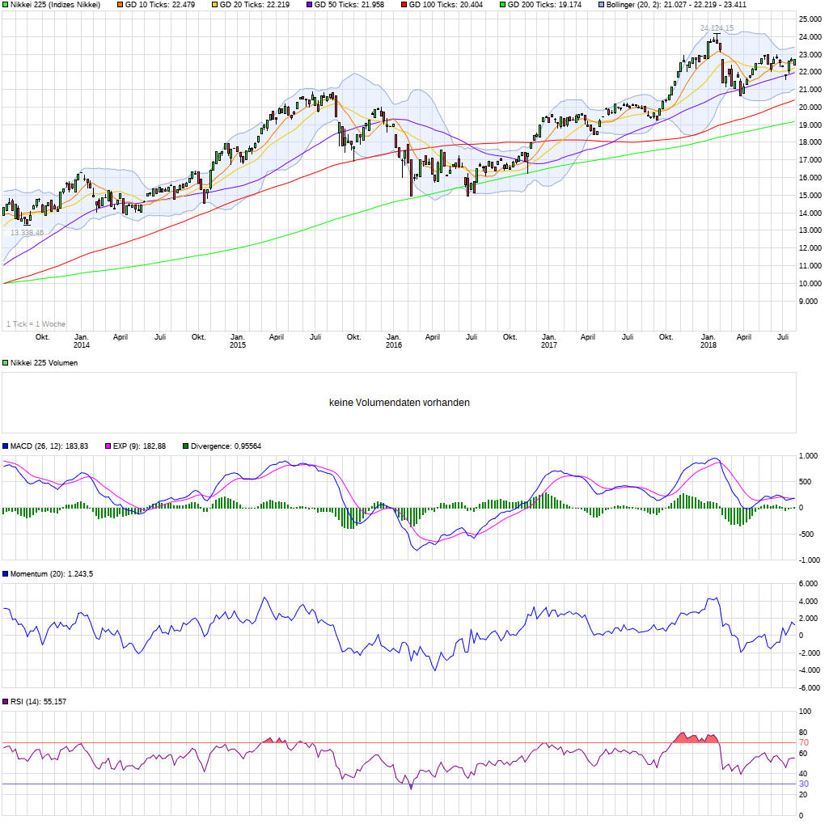Click the 15.000 price axis label
The height and width of the screenshot is (824, 829).
coord(810,196)
